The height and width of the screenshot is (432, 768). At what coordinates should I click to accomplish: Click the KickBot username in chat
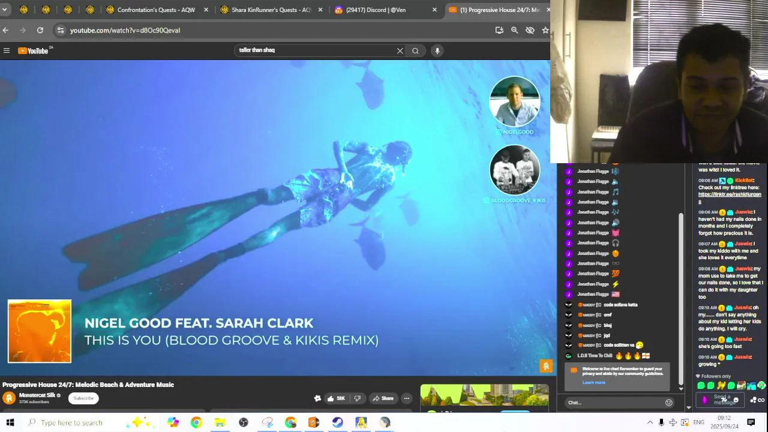point(744,181)
